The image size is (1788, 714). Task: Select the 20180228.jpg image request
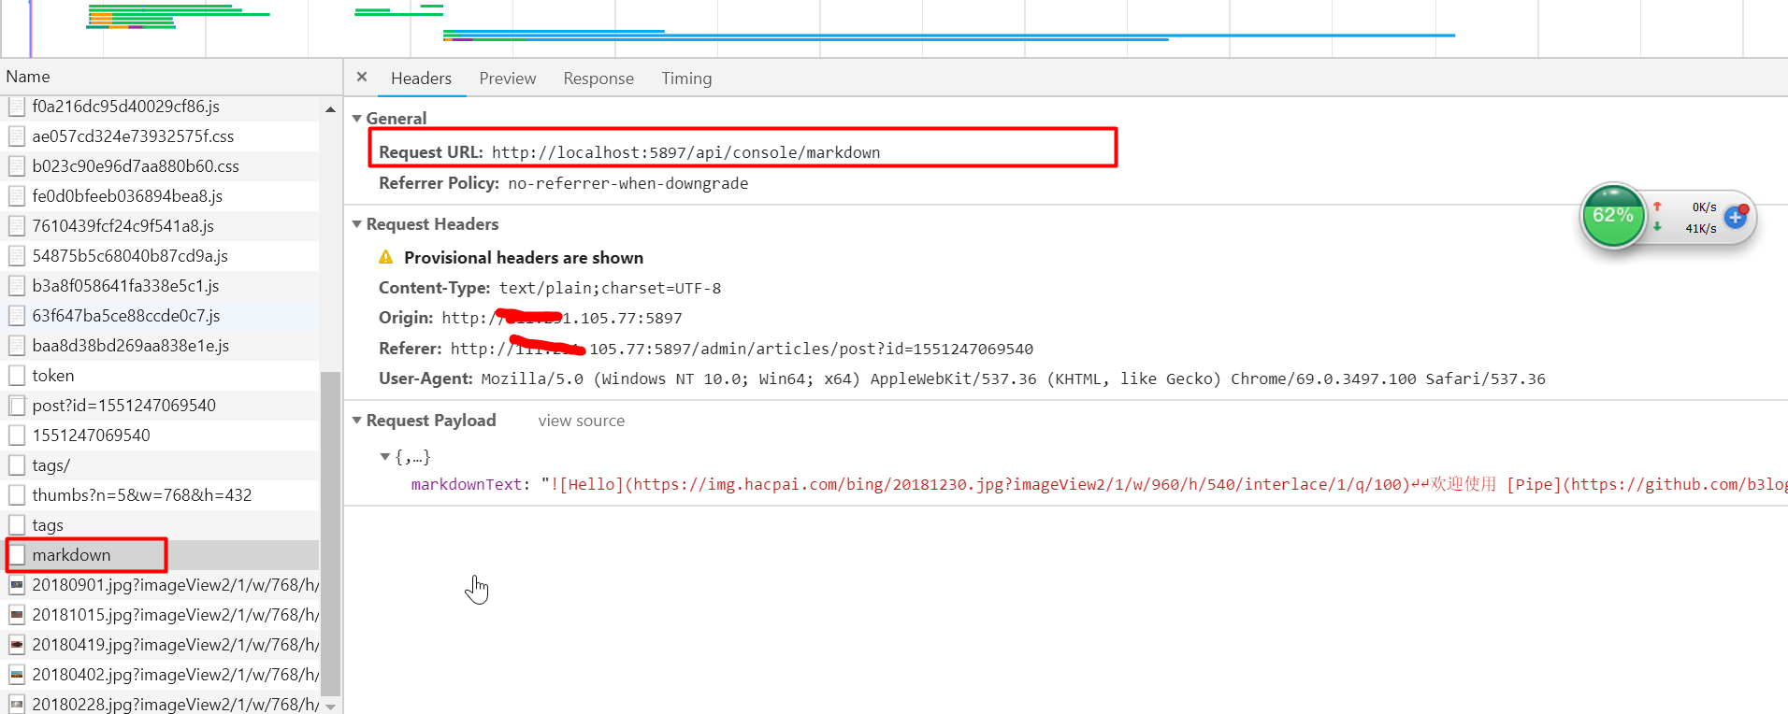(159, 704)
